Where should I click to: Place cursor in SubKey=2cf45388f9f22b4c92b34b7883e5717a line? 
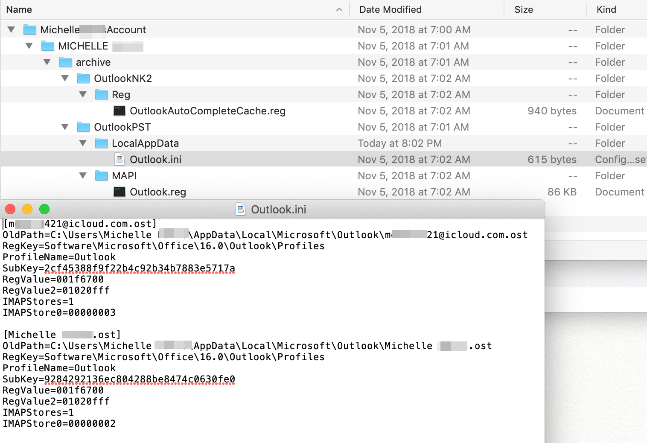tap(119, 268)
